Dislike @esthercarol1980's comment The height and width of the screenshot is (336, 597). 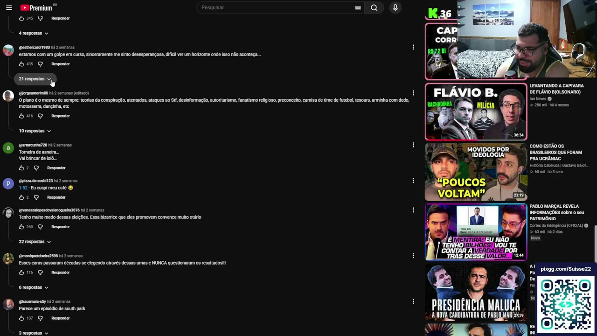[x=40, y=64]
